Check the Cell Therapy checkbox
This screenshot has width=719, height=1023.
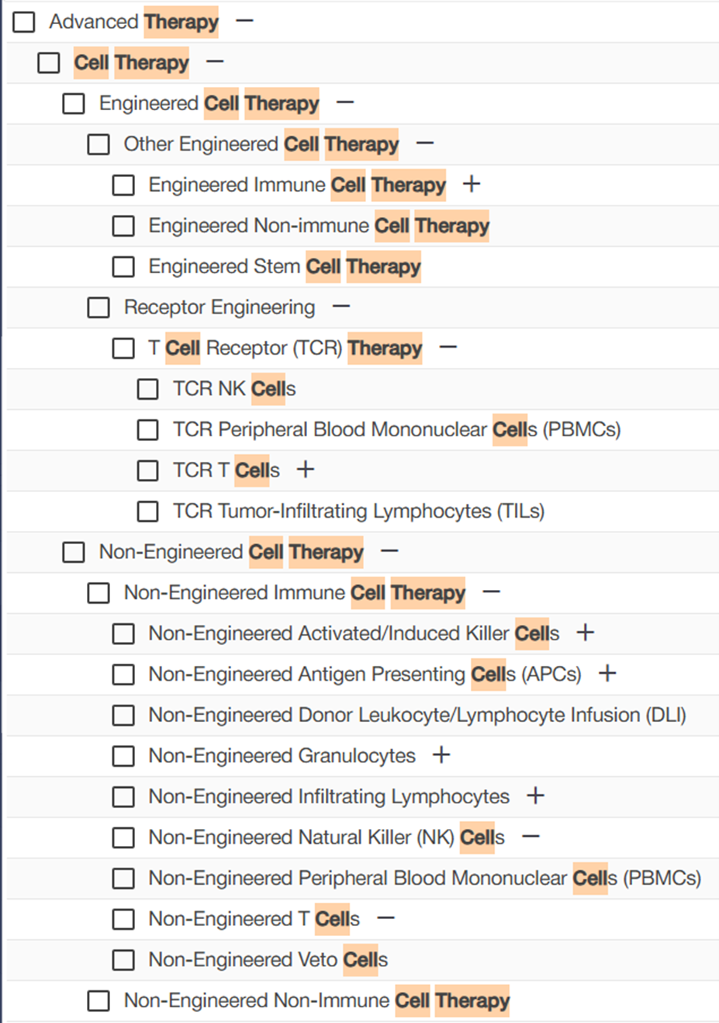point(49,63)
